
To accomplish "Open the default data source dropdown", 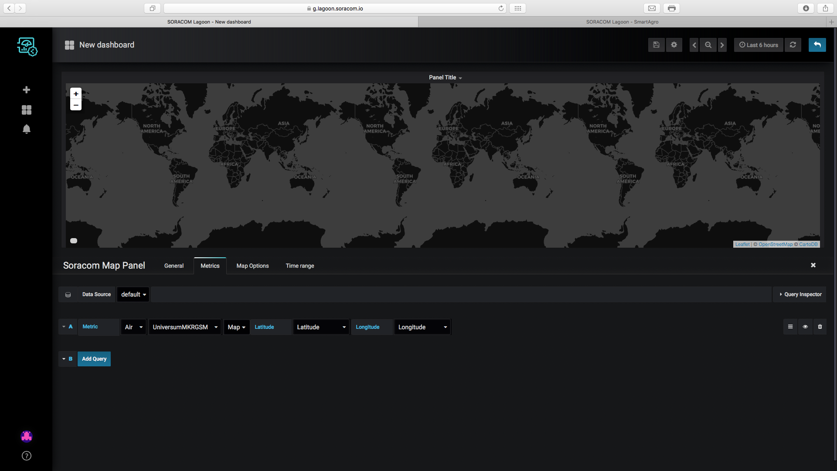I will [133, 294].
